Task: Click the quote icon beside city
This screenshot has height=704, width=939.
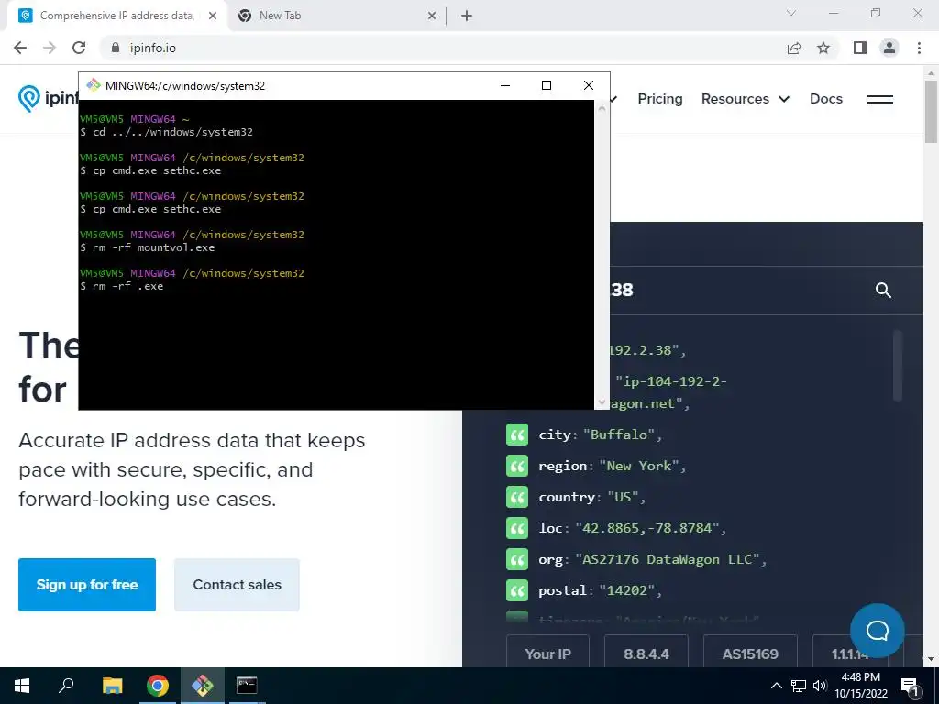Action: tap(517, 435)
